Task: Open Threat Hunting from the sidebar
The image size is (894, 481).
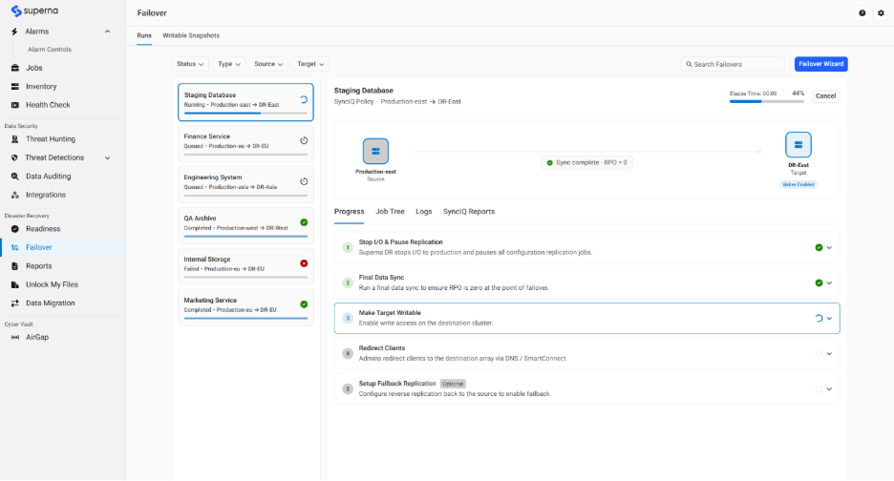Action: point(51,139)
